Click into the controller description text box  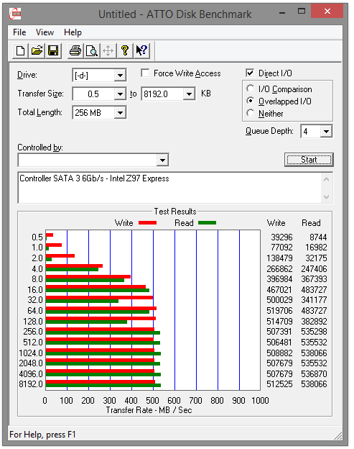(x=169, y=188)
